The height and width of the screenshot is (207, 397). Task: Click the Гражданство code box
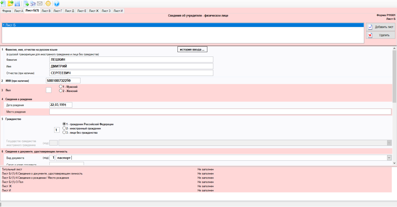(56, 130)
